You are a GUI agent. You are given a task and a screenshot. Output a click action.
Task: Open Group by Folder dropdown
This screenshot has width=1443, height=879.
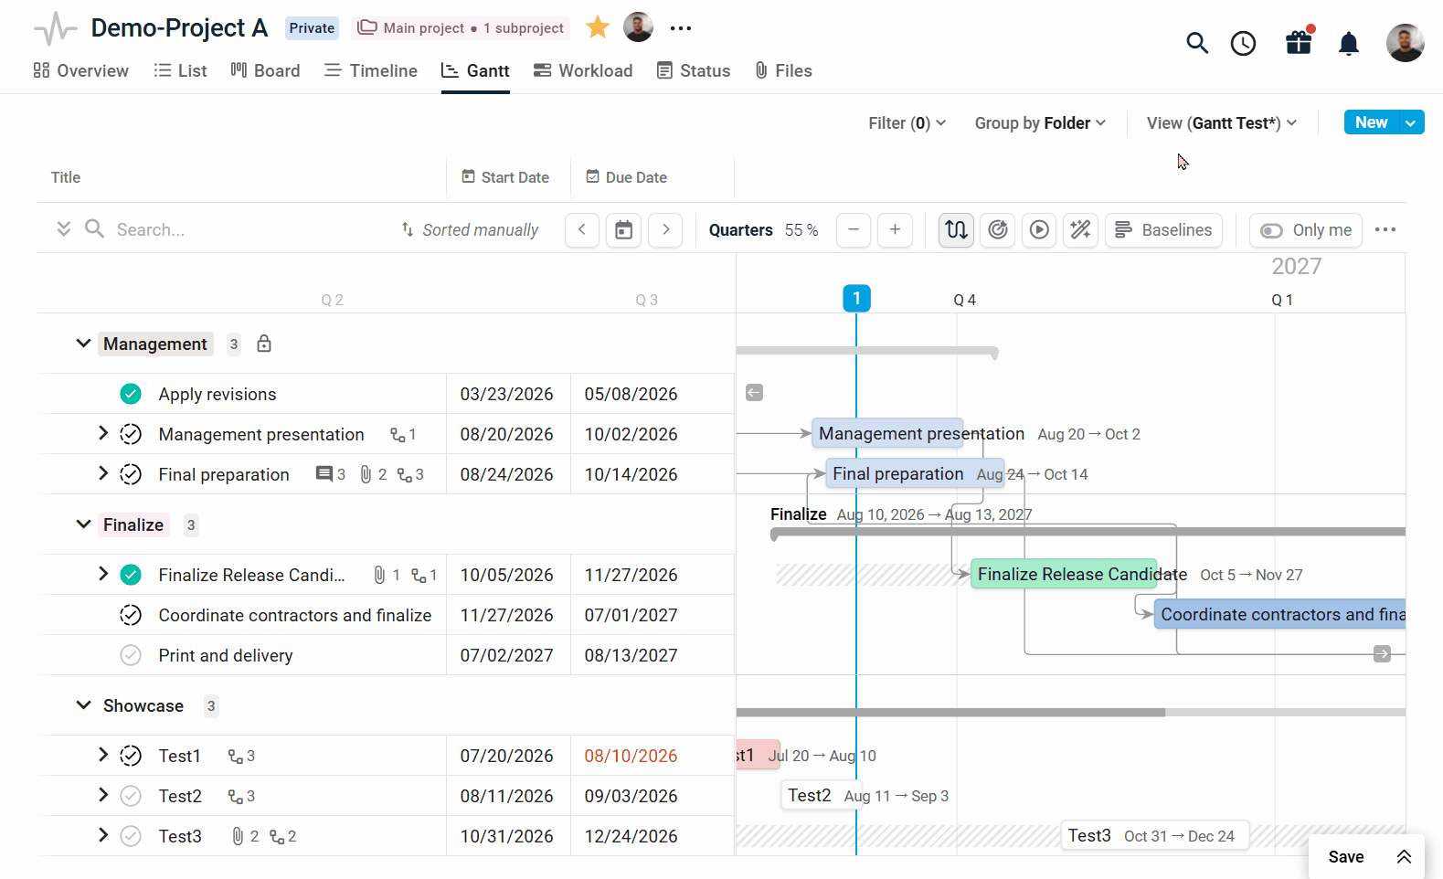tap(1040, 122)
